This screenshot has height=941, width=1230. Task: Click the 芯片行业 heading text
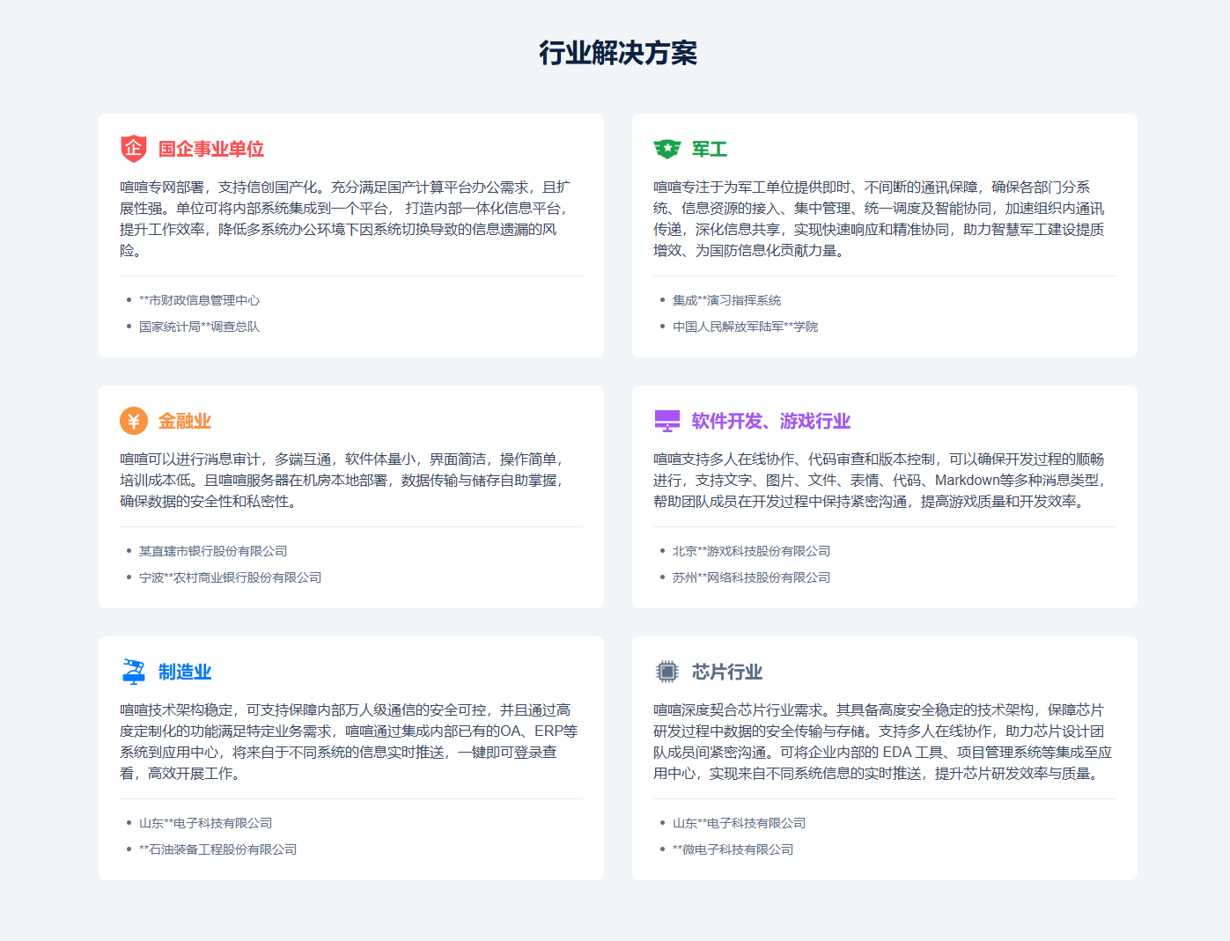[726, 672]
